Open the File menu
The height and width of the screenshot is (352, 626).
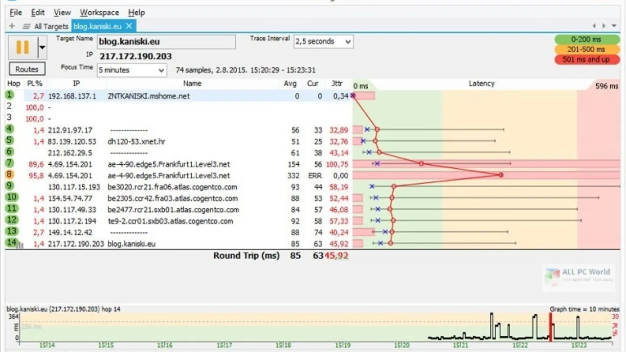(x=16, y=12)
